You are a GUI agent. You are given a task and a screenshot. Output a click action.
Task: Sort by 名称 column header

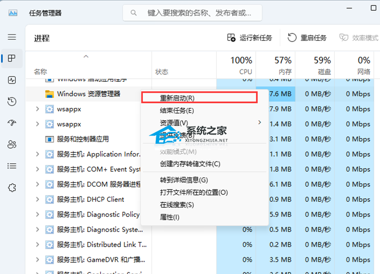pos(88,65)
